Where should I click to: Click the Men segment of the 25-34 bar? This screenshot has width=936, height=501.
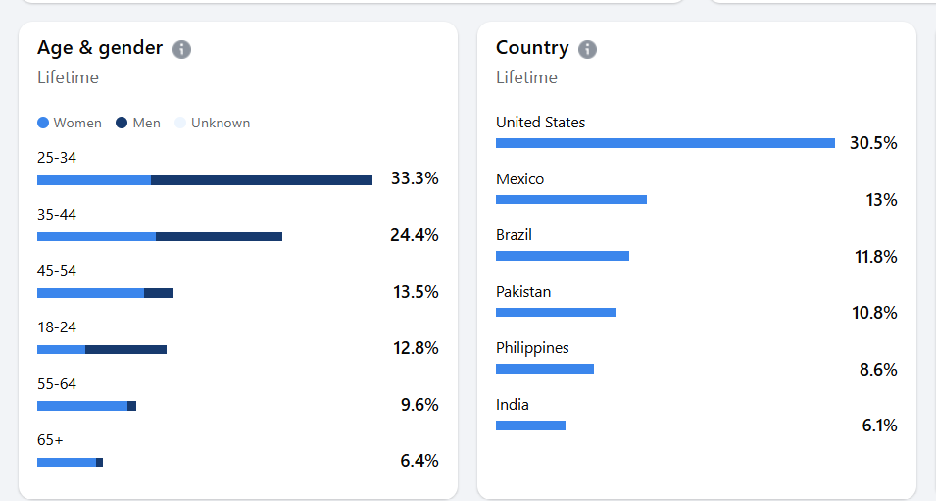point(262,180)
